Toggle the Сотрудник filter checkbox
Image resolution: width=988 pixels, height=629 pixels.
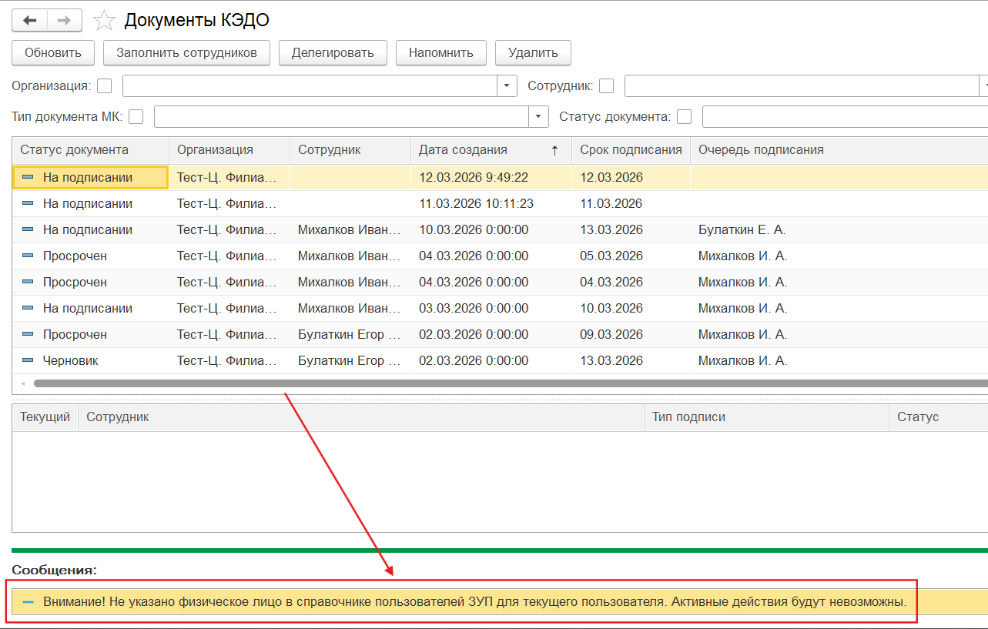tap(607, 85)
